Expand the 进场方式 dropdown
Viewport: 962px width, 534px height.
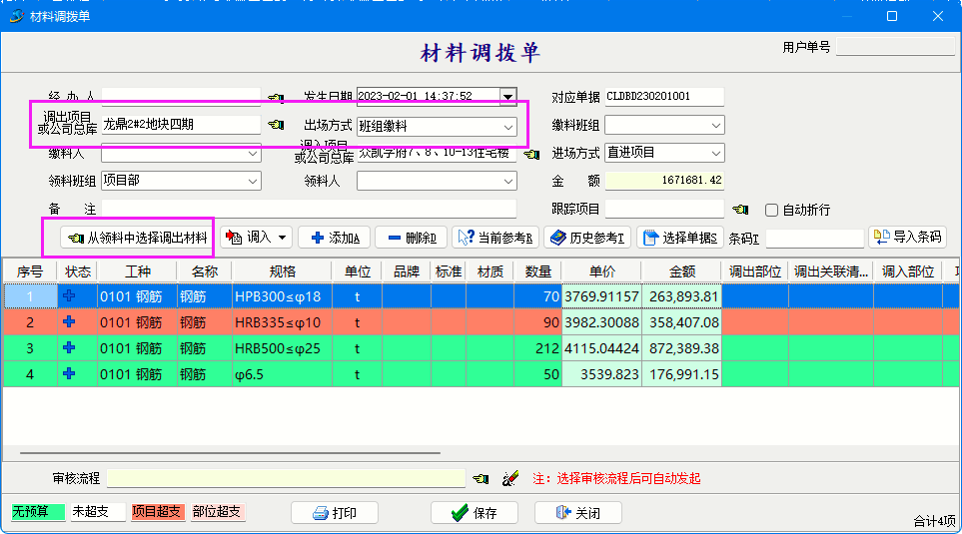[715, 153]
